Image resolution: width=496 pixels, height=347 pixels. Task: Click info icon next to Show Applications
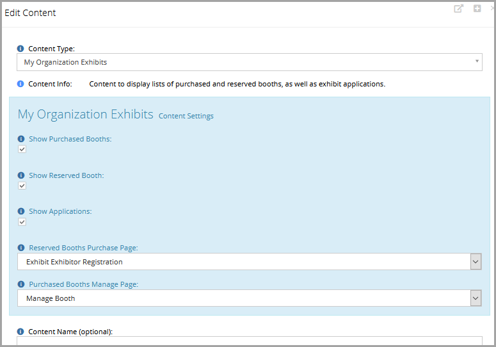(21, 211)
